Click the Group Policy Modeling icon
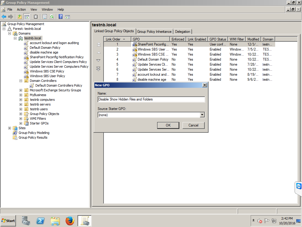Screen dimensions: 302x227 (x=15, y=133)
